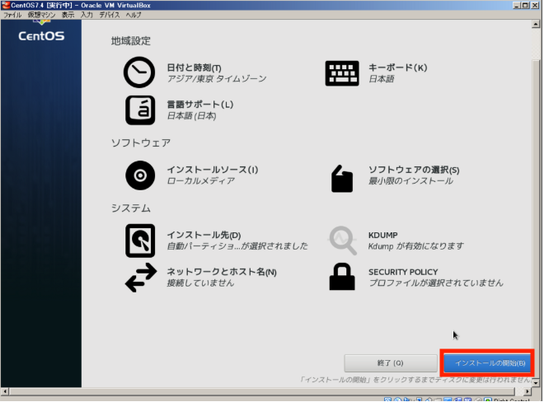Click the vertical scrollbar up arrow
The height and width of the screenshot is (402, 544).
click(x=536, y=24)
